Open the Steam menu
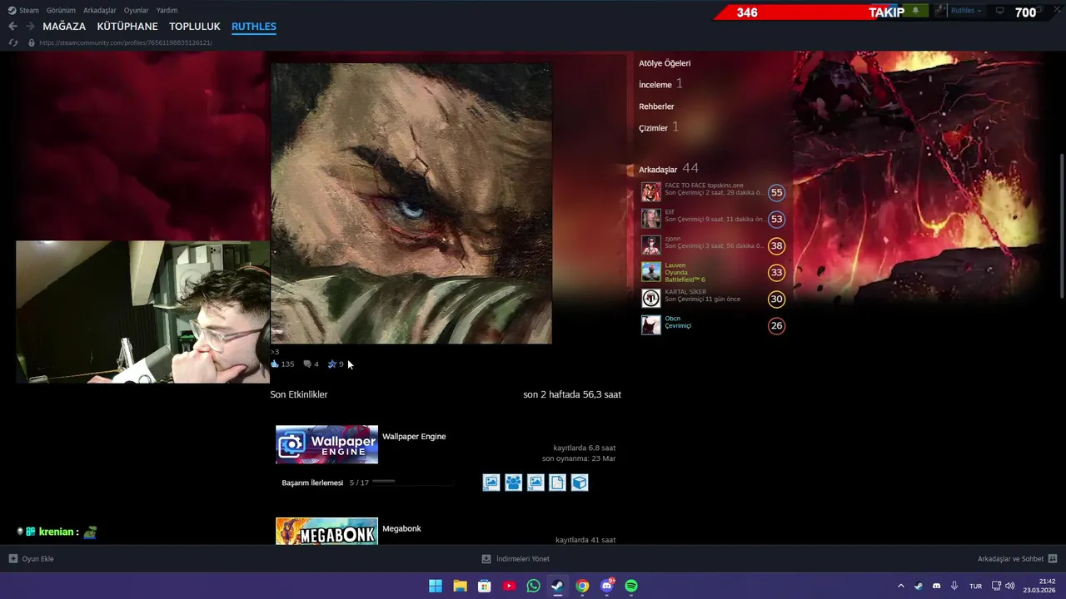1066x599 pixels. point(23,10)
